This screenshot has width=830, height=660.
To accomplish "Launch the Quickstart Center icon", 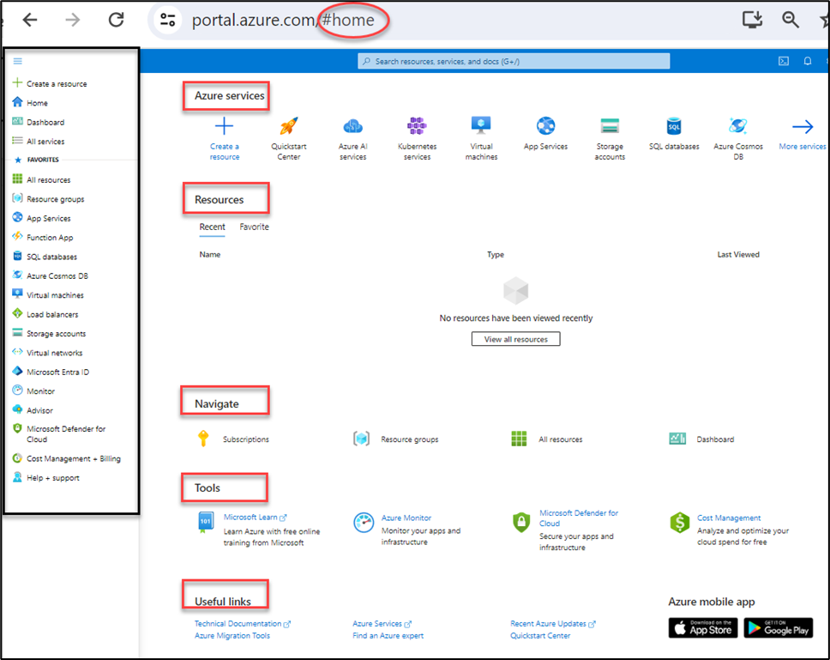I will (289, 126).
